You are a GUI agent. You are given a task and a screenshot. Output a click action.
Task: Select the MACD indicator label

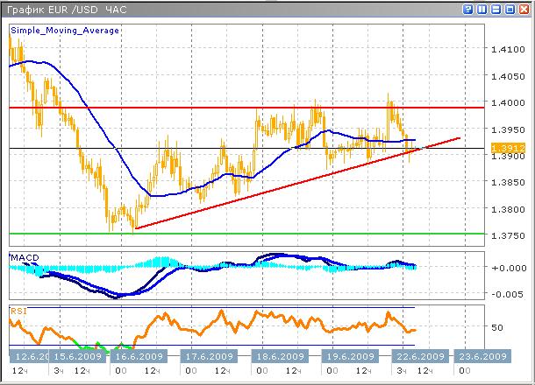coord(24,256)
